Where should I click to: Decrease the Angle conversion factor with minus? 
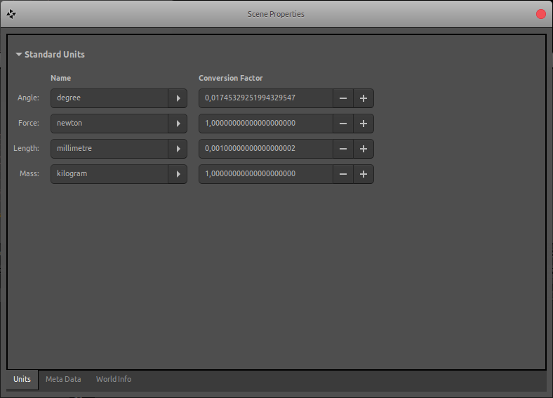[343, 98]
